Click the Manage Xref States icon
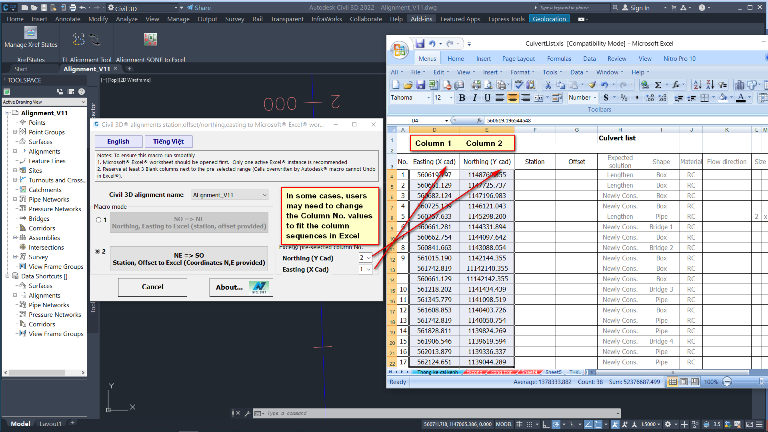Screen dimensions: 768x432 [31, 33]
